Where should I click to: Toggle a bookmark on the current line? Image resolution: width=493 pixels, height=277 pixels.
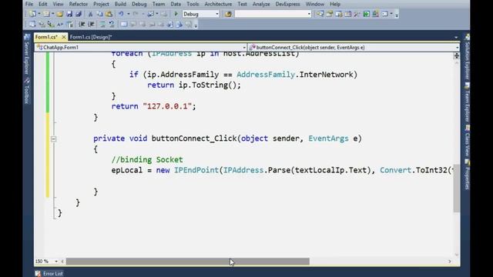point(124,24)
